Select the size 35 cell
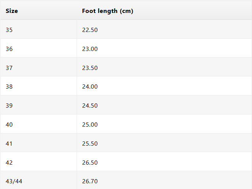252x189 pixels. tap(9, 30)
